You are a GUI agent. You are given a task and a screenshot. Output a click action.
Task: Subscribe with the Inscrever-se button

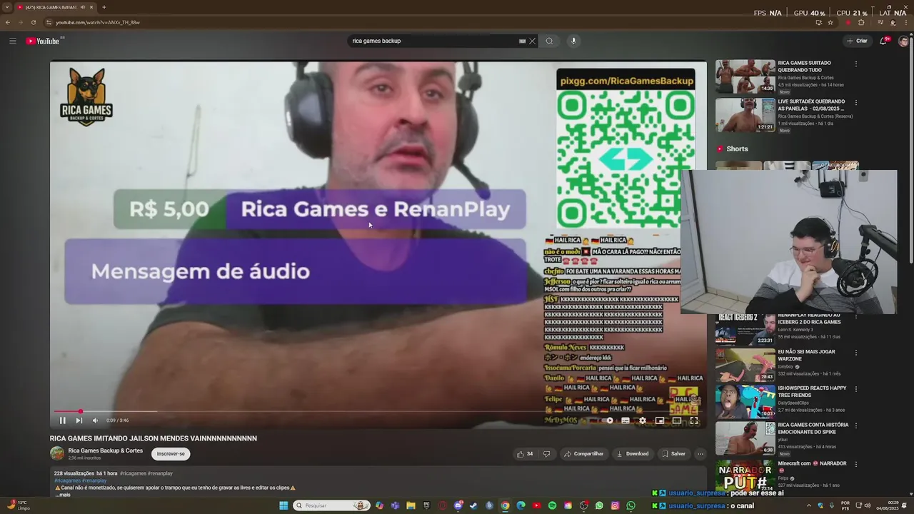[171, 454]
